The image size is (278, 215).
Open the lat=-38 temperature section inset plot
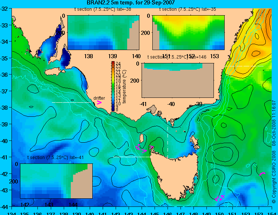103,33
